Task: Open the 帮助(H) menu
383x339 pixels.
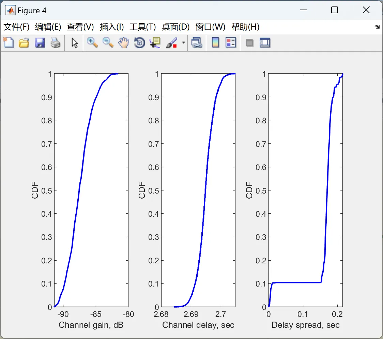Action: (245, 27)
